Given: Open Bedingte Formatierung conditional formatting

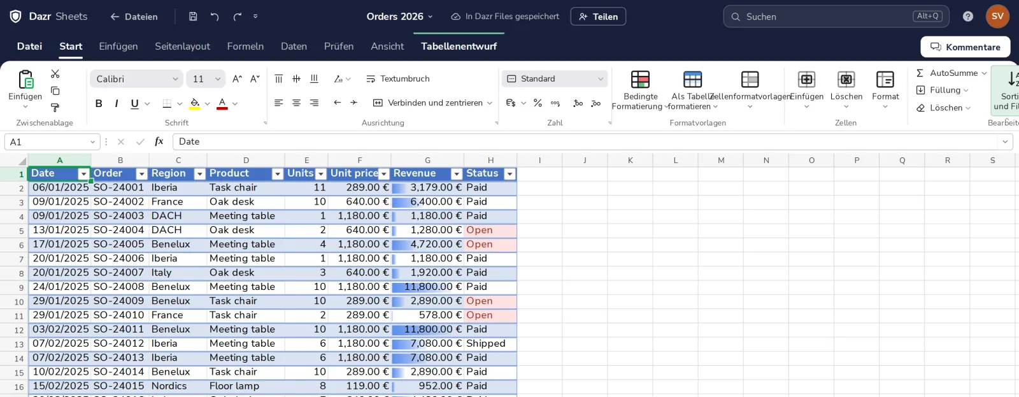Looking at the screenshot, I should (x=640, y=90).
